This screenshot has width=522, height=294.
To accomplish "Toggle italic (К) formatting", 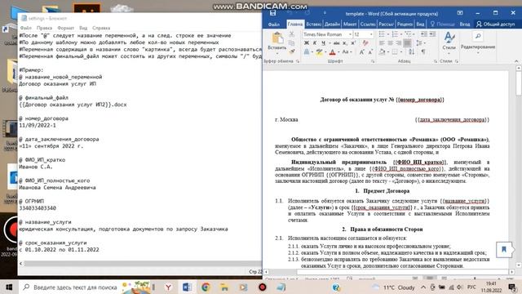I will [315, 43].
